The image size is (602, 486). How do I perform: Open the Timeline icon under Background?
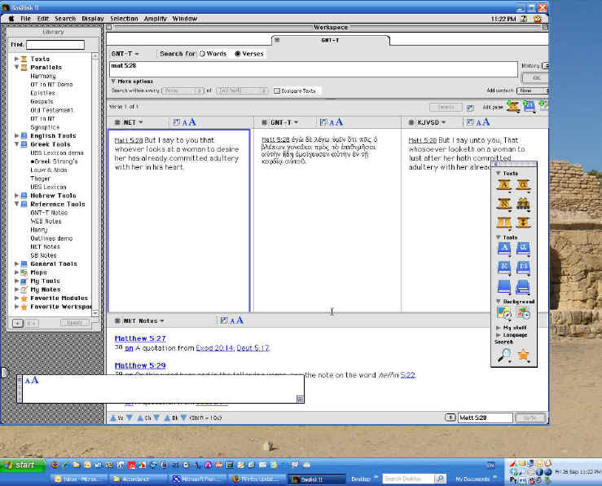coord(523,313)
